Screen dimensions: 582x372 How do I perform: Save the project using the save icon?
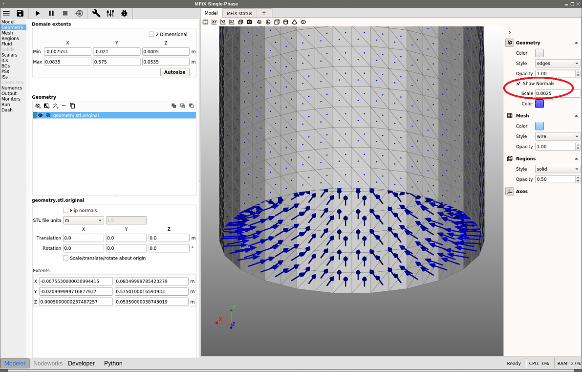[20, 13]
